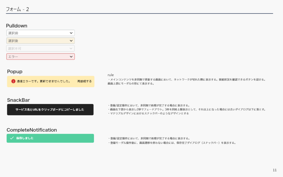Click the 保存しました notification text

coord(25,138)
